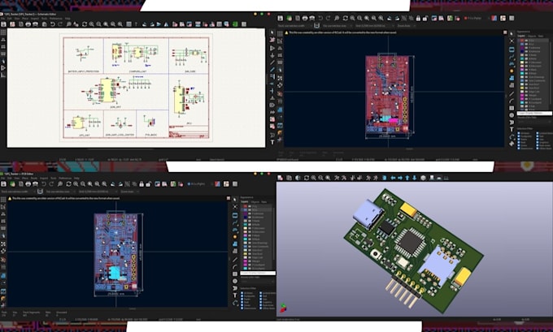
Task: Open Preferences menu in bottom-left PCB Editor
Action: pyautogui.click(x=65, y=178)
